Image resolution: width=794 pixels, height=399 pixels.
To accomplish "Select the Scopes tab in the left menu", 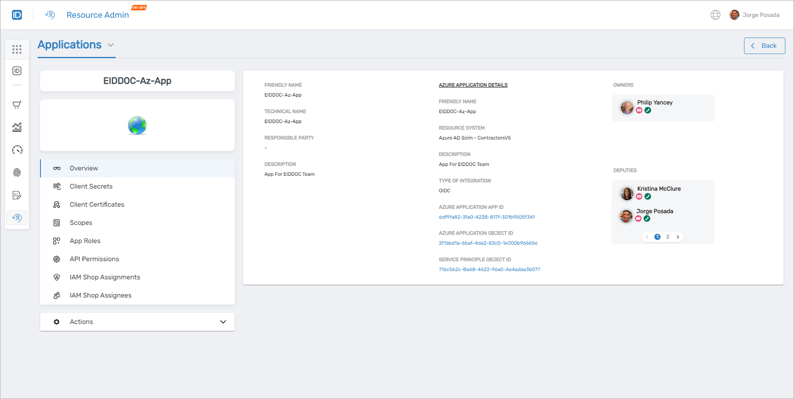I will coord(81,222).
